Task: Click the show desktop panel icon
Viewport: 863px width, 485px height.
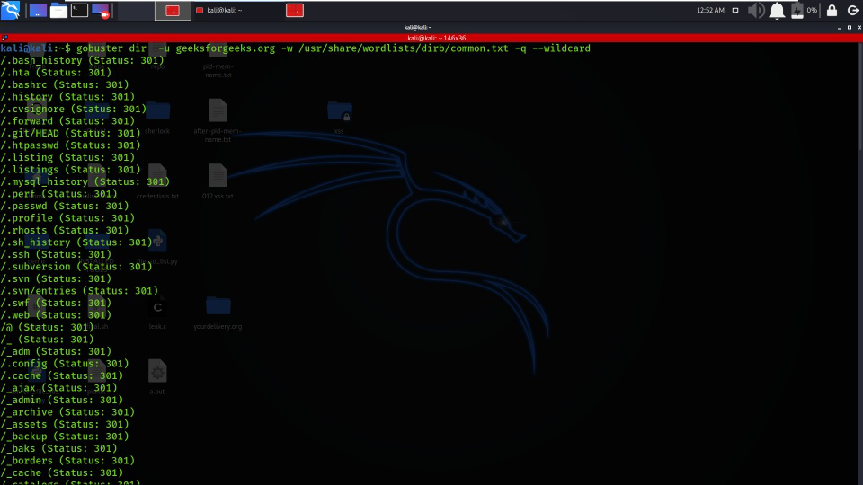Action: tap(38, 11)
